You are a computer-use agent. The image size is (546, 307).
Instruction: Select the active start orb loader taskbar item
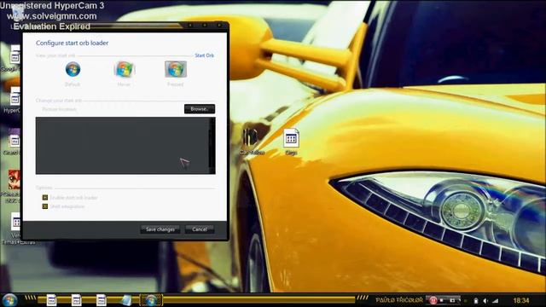[151, 300]
